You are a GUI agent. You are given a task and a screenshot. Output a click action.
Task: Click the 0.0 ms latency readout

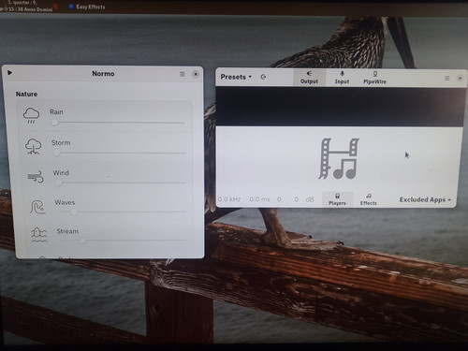pyautogui.click(x=259, y=199)
